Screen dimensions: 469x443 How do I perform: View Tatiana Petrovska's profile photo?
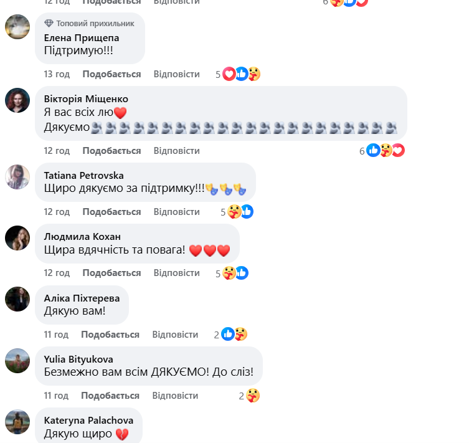(x=17, y=177)
